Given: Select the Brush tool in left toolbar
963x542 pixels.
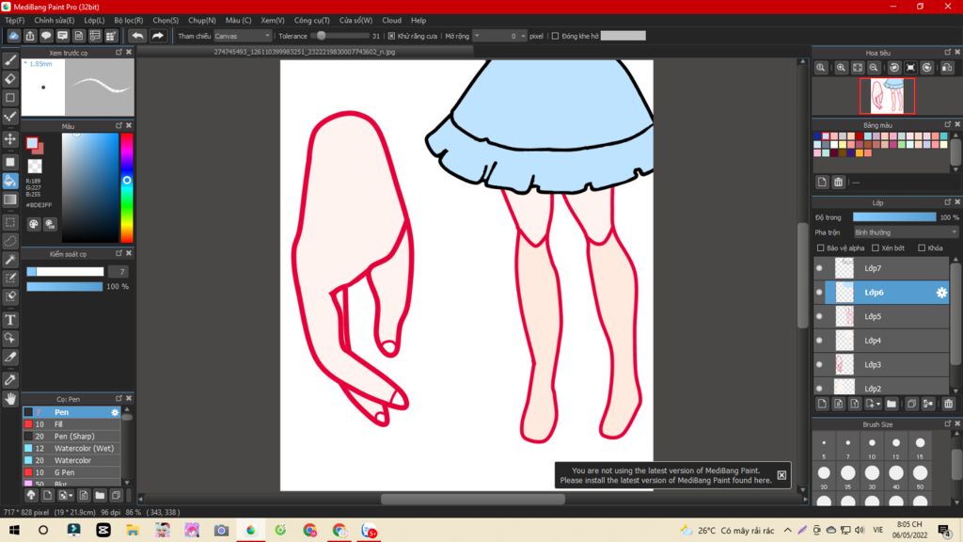Looking at the screenshot, I should (10, 60).
